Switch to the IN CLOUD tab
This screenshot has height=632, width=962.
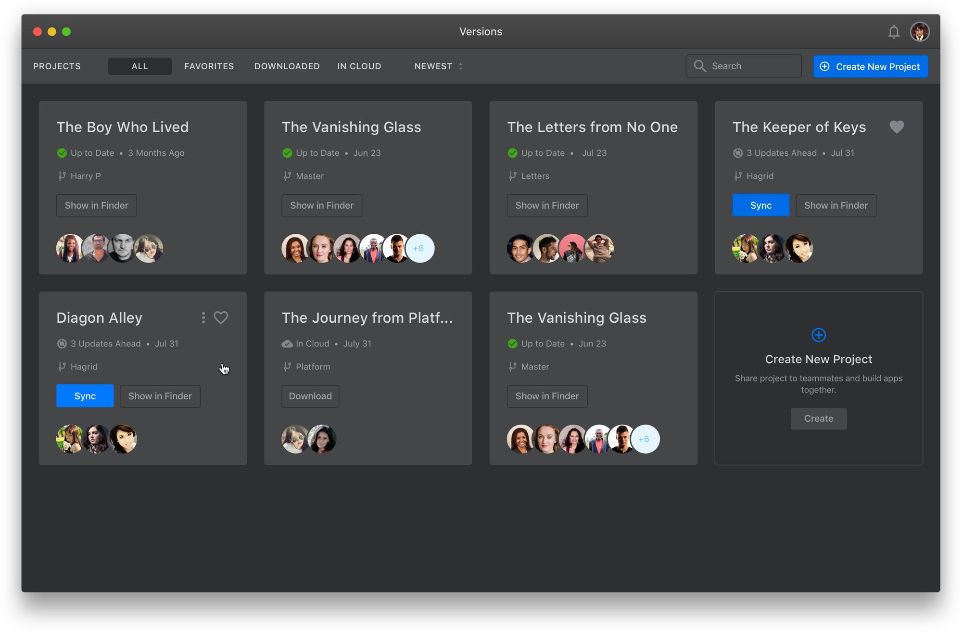(x=359, y=66)
